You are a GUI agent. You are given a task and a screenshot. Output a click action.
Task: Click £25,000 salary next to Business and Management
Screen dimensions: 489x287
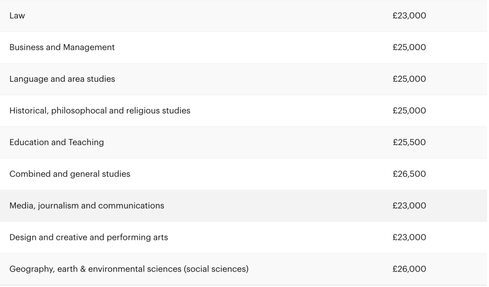click(x=409, y=47)
